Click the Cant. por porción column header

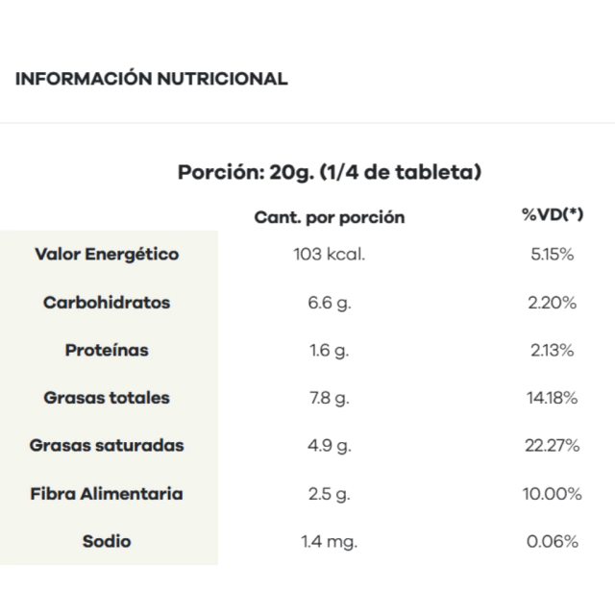(x=329, y=217)
